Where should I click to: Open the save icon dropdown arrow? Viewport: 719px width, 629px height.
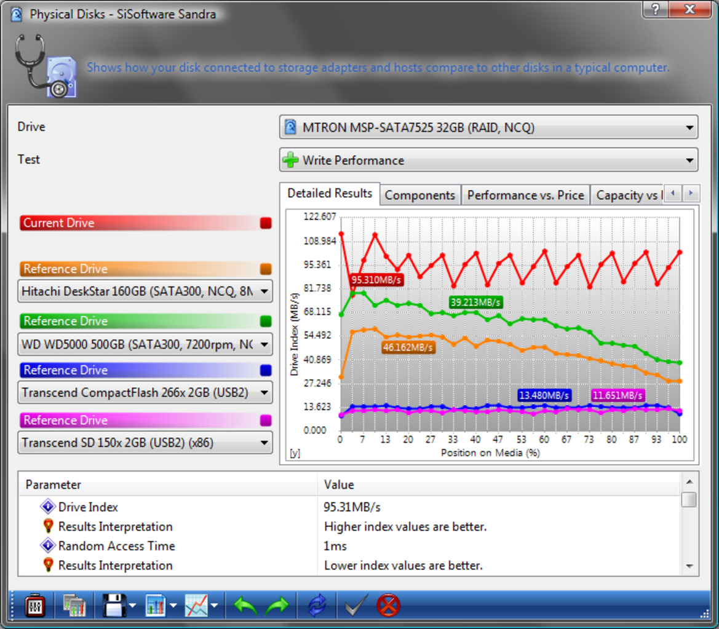tap(132, 606)
